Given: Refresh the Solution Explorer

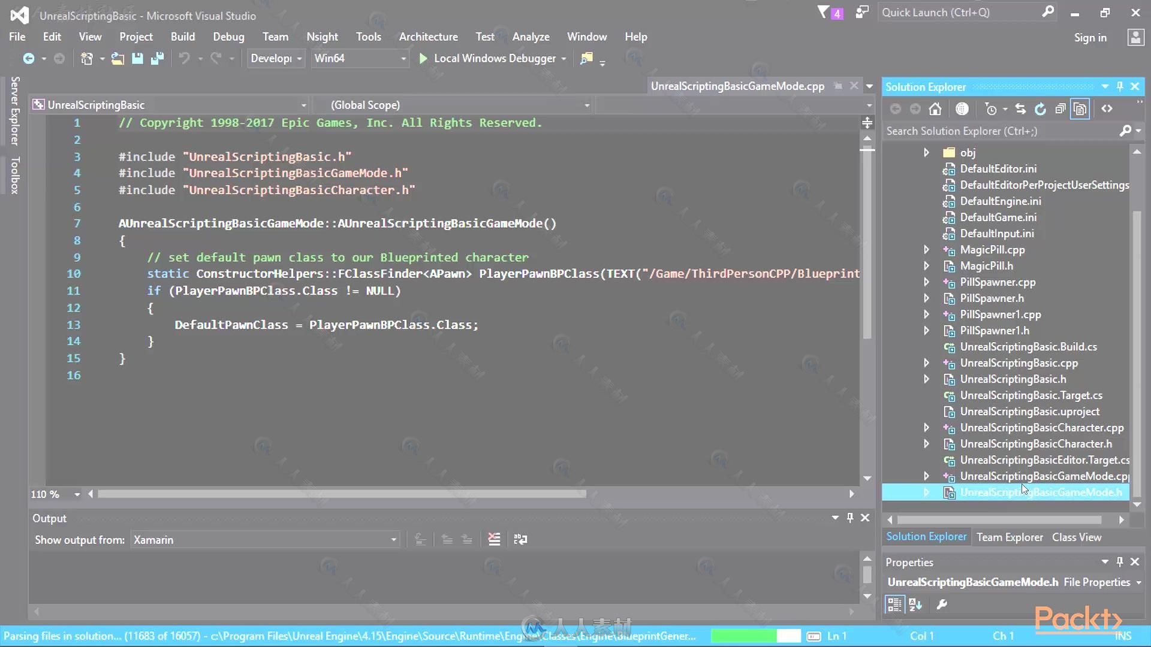Looking at the screenshot, I should click(x=1041, y=108).
